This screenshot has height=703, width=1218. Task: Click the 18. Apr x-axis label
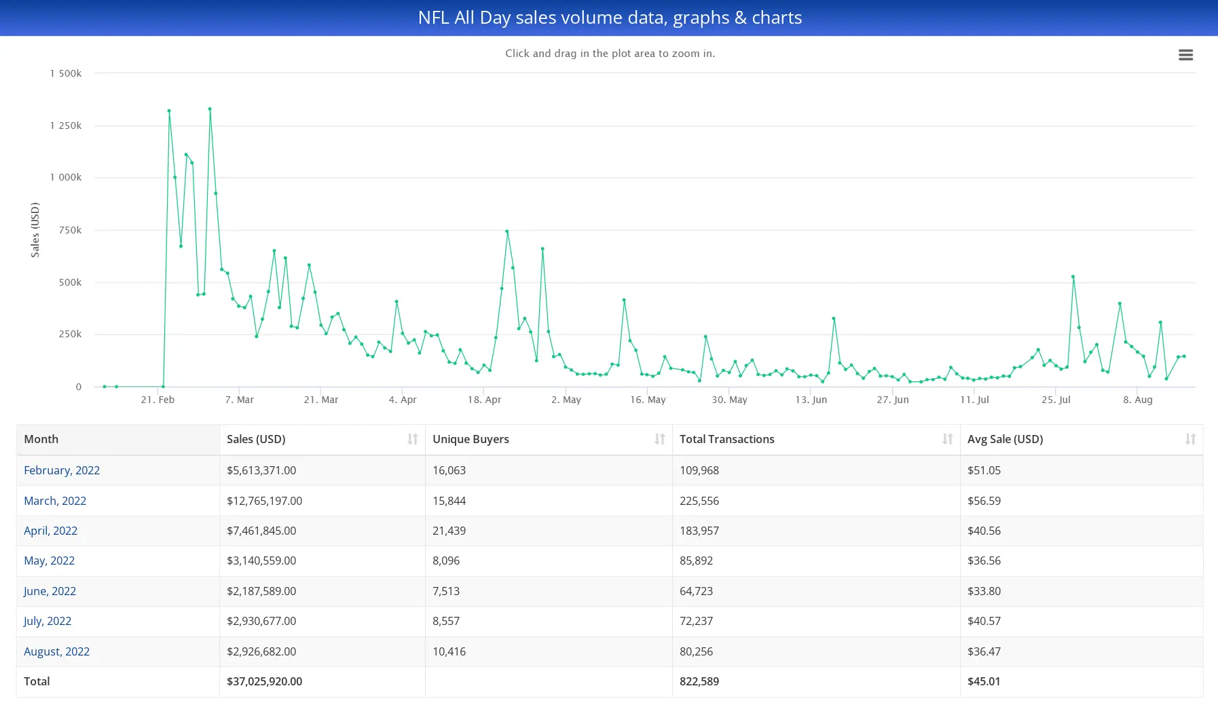(x=484, y=400)
